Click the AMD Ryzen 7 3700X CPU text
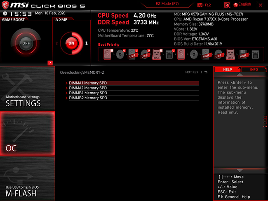This screenshot has width=268, height=201. point(211,19)
